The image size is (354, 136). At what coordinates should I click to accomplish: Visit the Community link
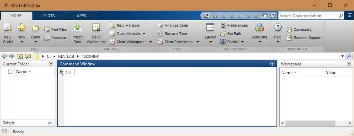pos(299,30)
